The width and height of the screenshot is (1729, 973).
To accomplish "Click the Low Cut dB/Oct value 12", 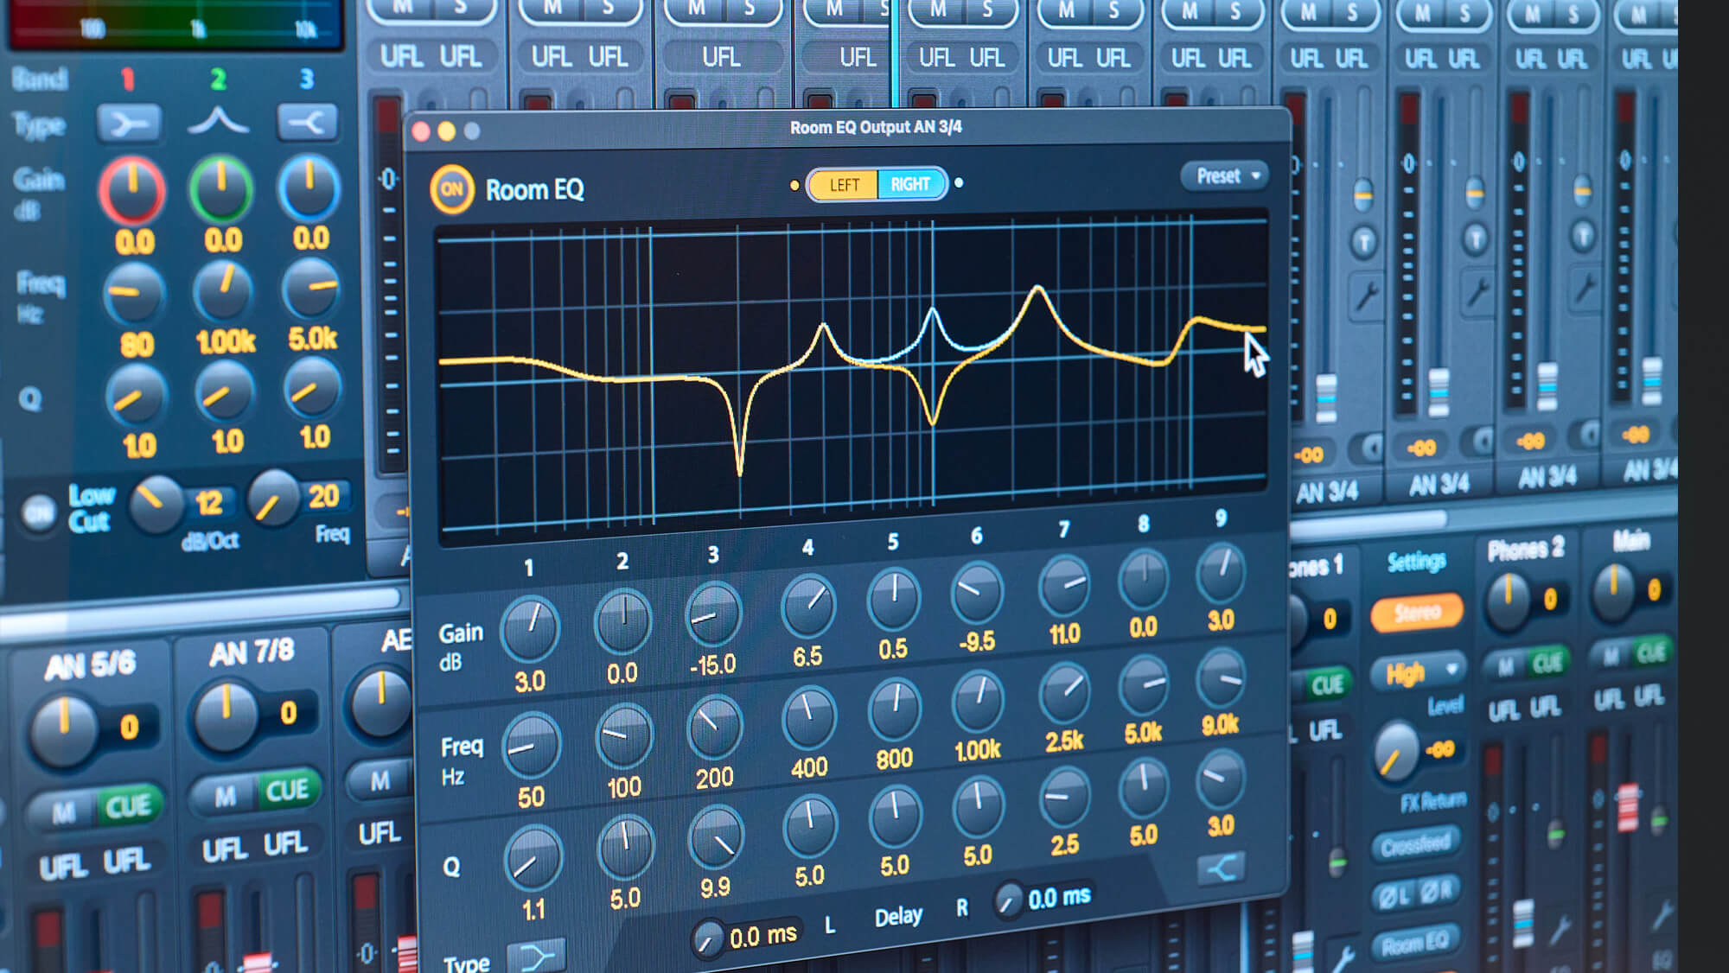I will pos(209,502).
